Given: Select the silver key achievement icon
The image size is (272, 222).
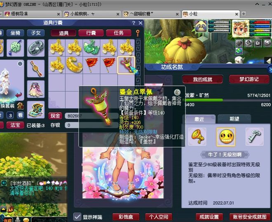Looking at the screenshot, I should pyautogui.click(x=254, y=137).
